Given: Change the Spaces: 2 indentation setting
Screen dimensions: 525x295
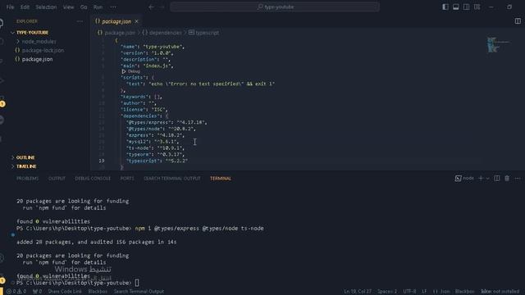Looking at the screenshot, I should [x=387, y=292].
